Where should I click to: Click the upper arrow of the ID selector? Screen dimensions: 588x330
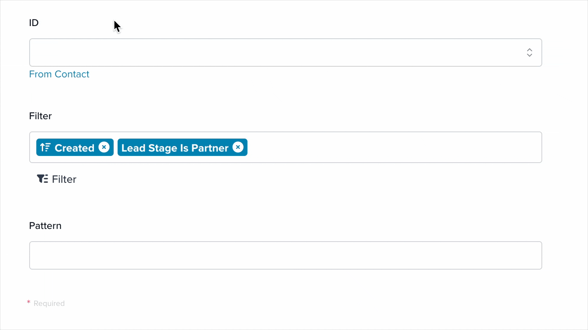[x=530, y=50]
